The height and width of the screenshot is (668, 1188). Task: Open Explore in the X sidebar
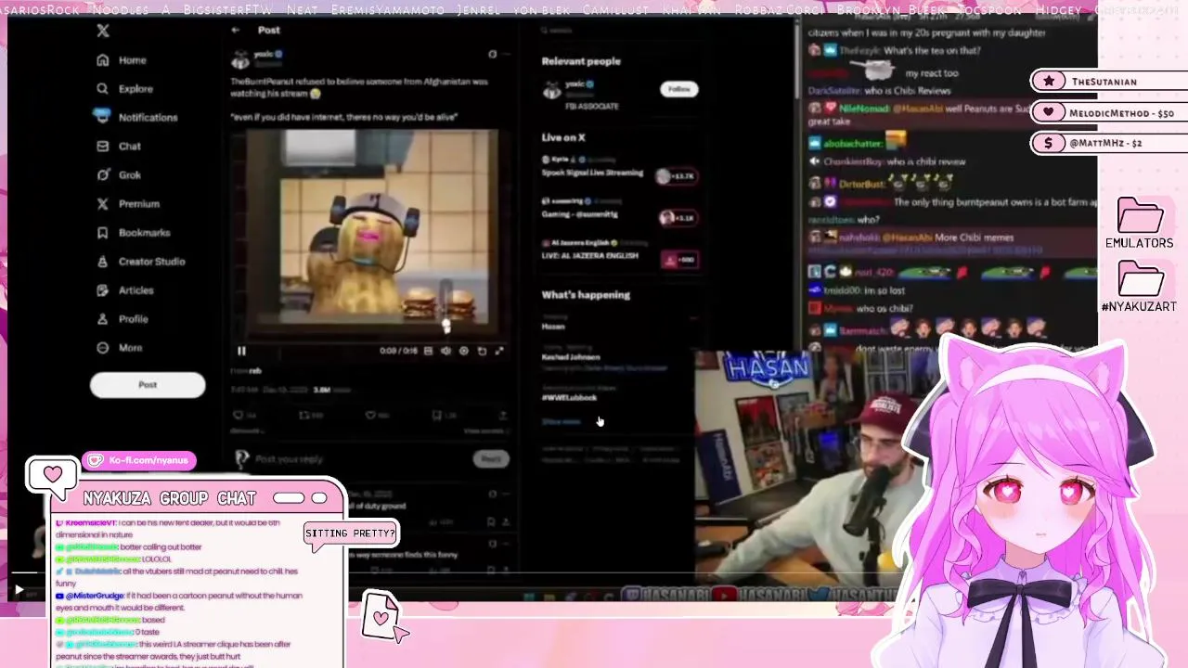(x=124, y=89)
